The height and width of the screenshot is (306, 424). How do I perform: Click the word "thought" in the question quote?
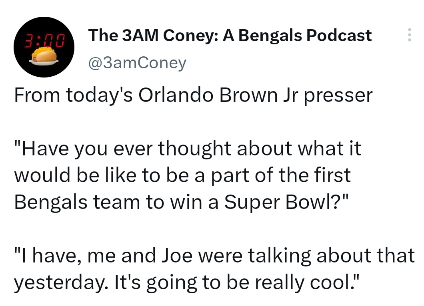[x=194, y=149]
